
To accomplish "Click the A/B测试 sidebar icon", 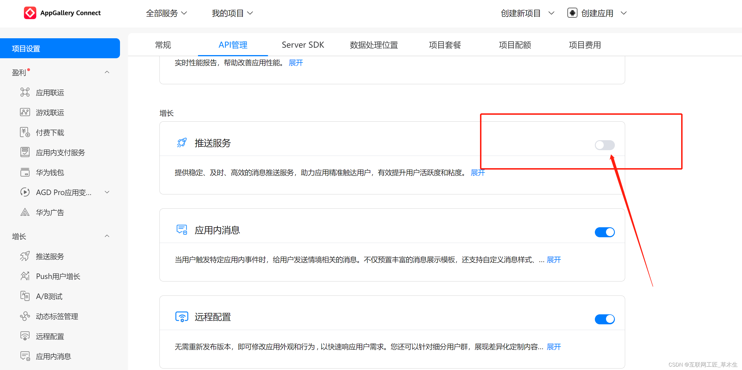I will coord(25,296).
